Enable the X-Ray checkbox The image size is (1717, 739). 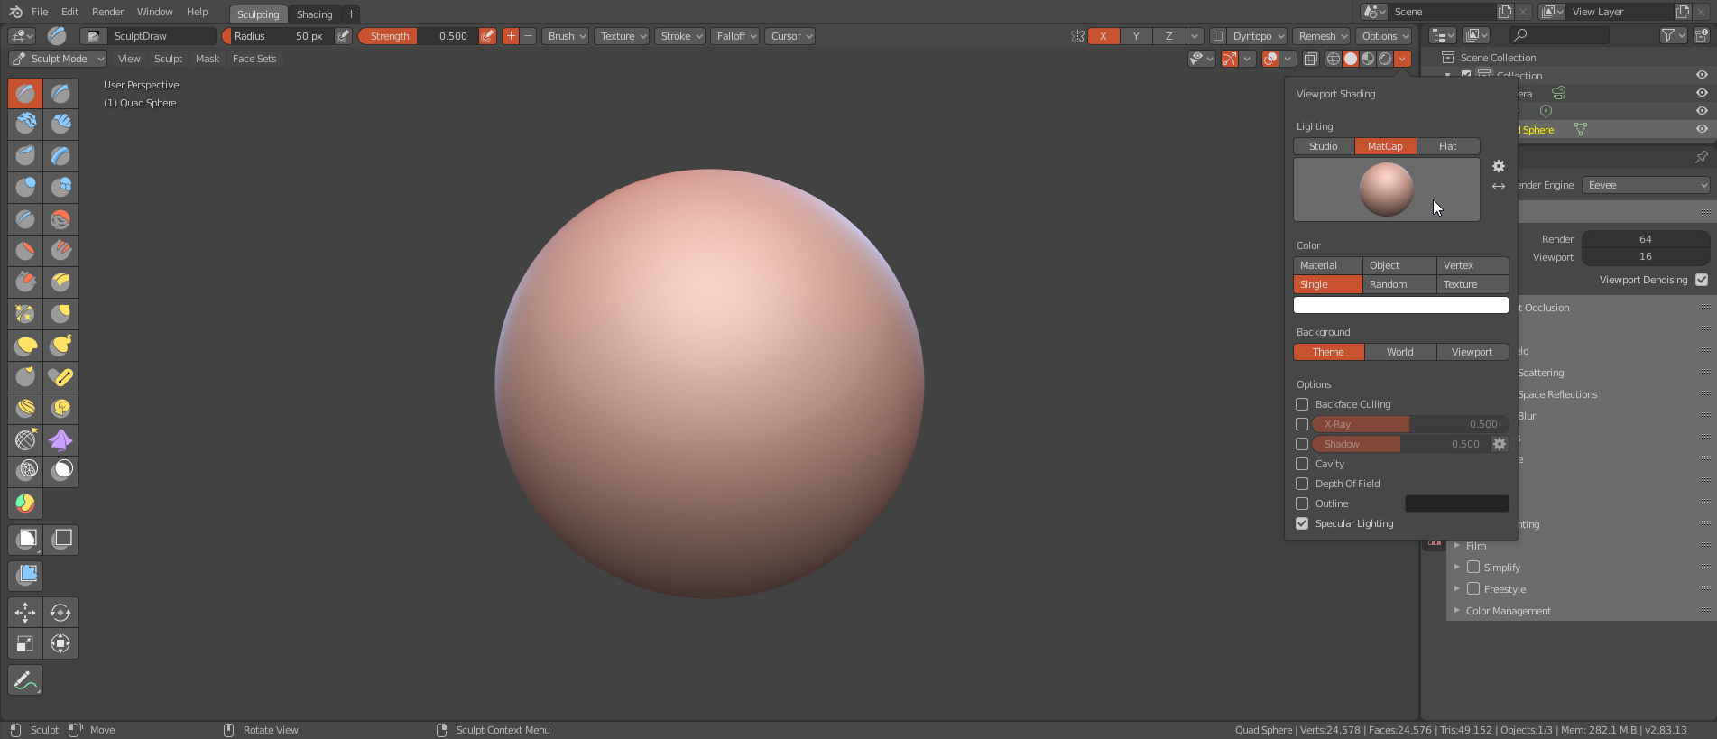pyautogui.click(x=1302, y=424)
